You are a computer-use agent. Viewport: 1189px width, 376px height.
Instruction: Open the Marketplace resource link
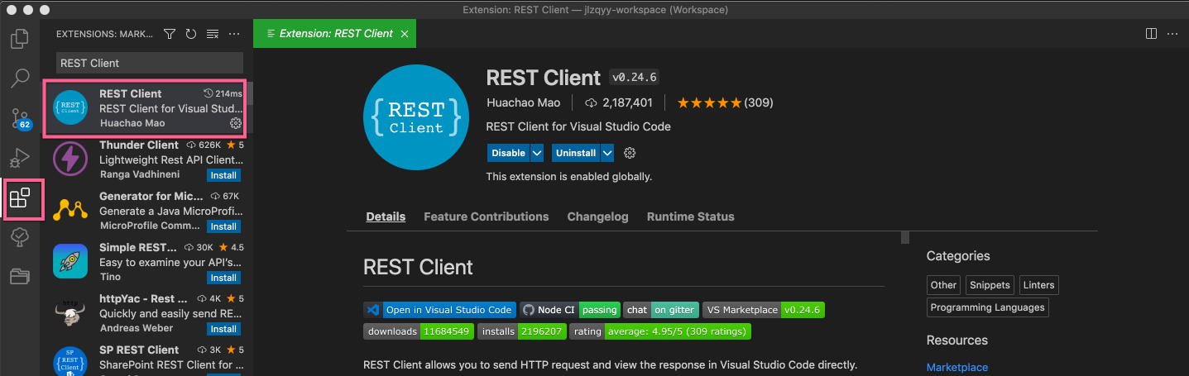(956, 367)
